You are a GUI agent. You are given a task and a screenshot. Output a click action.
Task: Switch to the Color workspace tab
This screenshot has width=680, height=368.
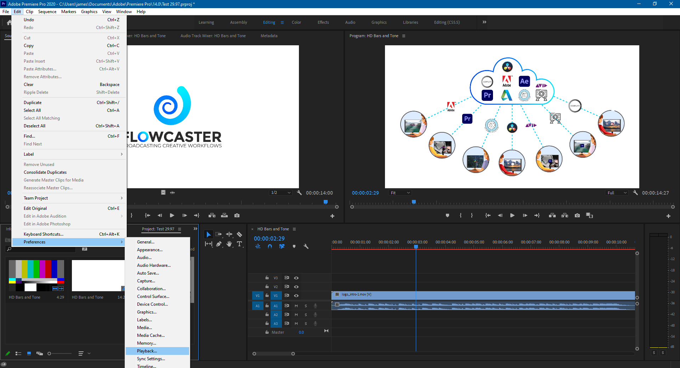tap(296, 22)
